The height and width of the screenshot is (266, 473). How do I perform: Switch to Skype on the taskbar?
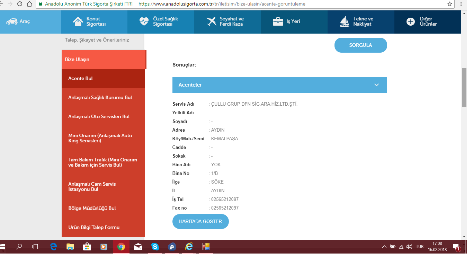155,247
